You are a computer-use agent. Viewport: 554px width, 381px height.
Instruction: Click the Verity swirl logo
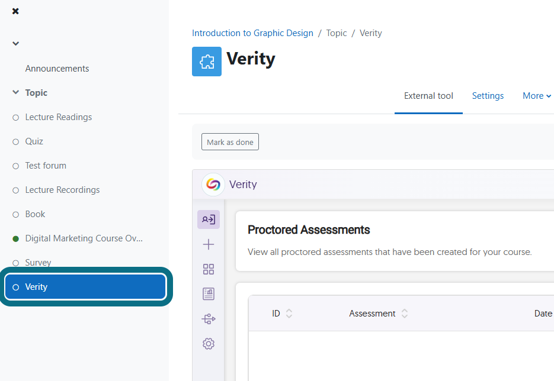point(213,185)
